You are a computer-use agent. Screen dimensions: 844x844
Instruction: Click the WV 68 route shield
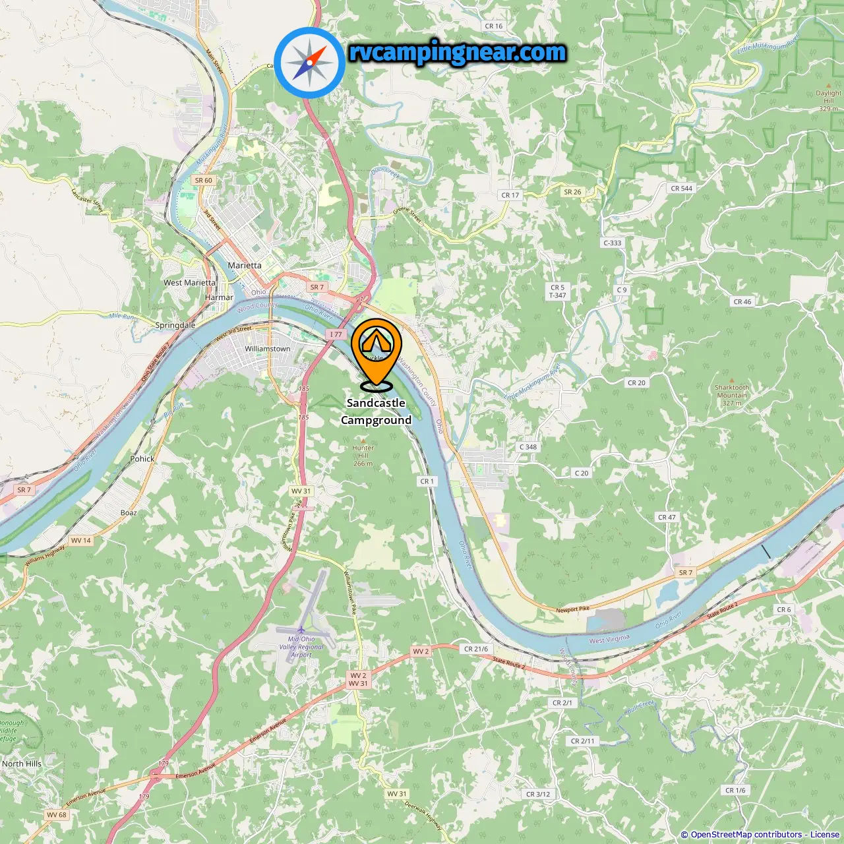pos(57,814)
